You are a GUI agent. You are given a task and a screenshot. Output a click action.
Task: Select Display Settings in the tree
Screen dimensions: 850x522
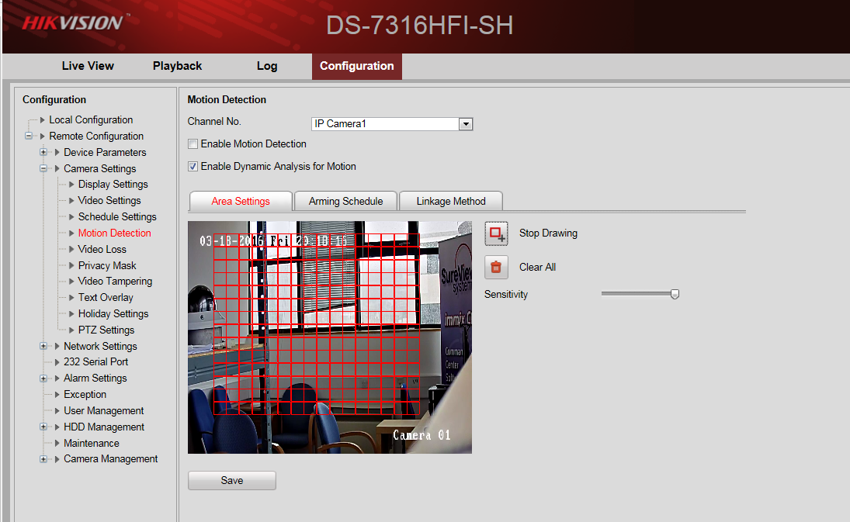[113, 184]
